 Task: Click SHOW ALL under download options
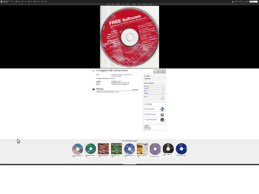point(146,97)
